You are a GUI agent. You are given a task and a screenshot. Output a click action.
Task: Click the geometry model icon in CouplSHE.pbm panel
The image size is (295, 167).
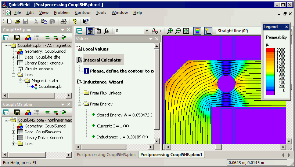[28, 38]
